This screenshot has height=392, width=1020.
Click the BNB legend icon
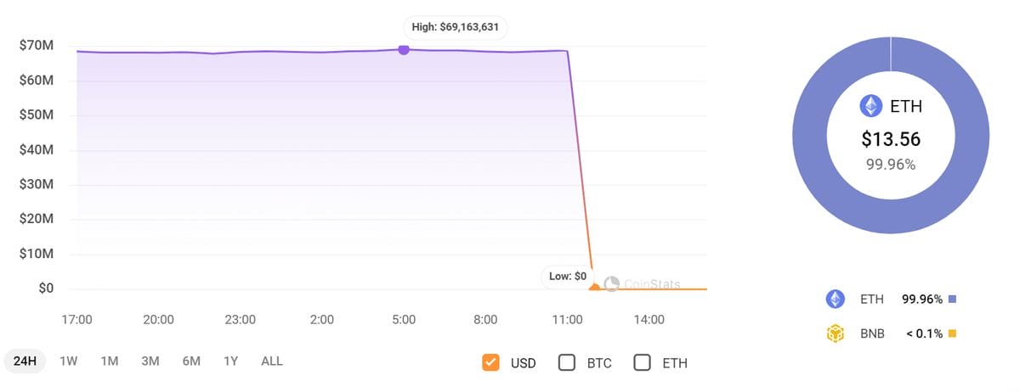(836, 333)
